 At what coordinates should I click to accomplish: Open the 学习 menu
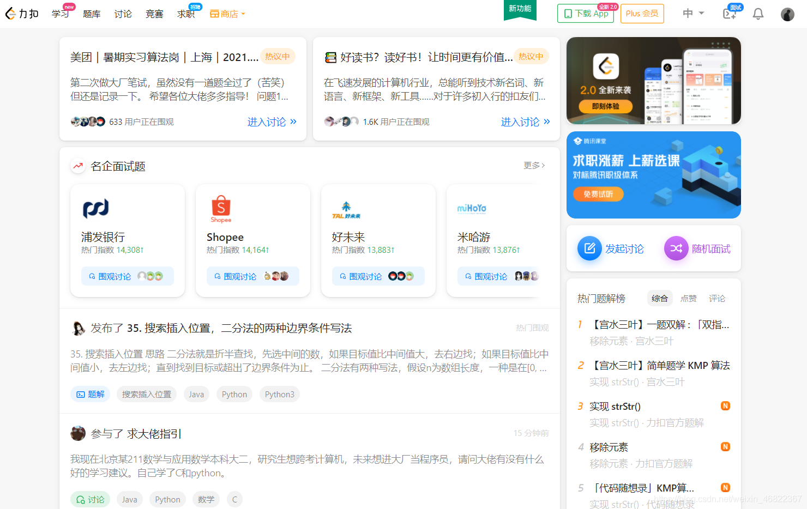click(60, 14)
